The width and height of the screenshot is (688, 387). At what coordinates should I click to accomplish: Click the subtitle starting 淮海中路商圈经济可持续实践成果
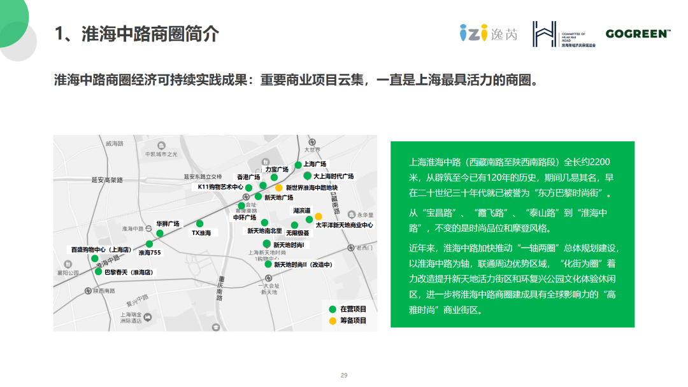pos(296,80)
